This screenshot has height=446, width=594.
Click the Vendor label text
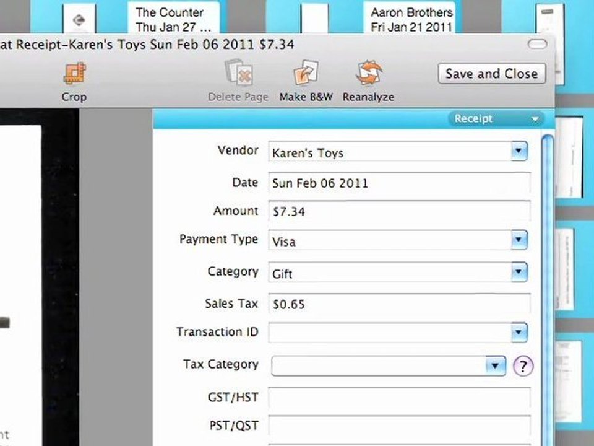pos(238,150)
